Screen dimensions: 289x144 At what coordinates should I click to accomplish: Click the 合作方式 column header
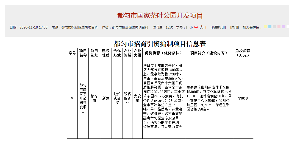117,53
